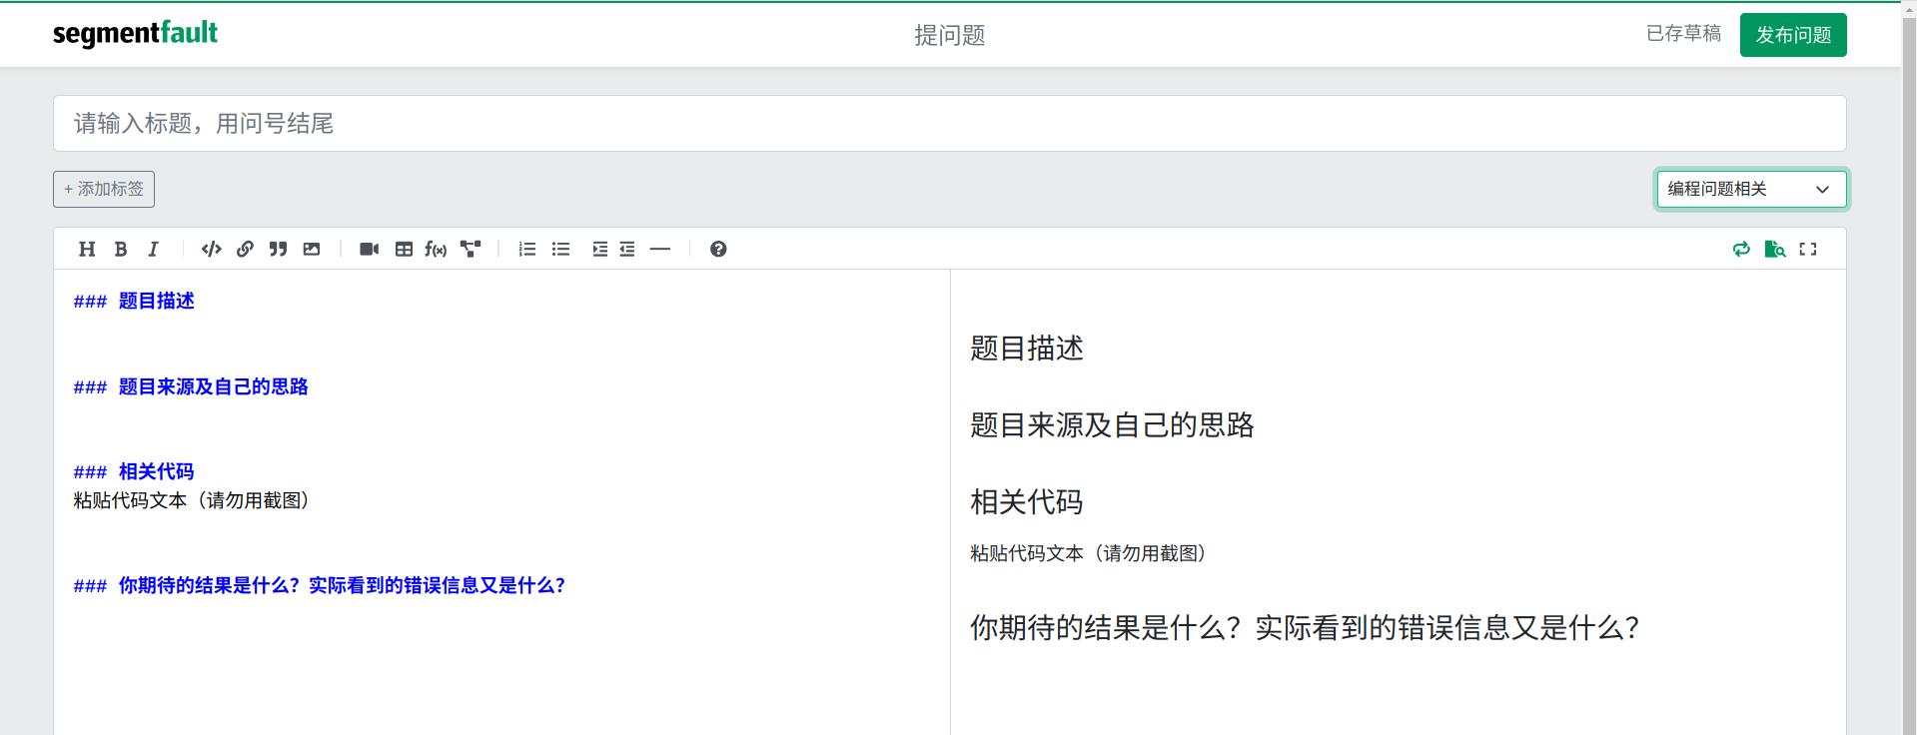This screenshot has height=735, width=1917.
Task: Click the 提问题 page title
Action: tap(950, 35)
